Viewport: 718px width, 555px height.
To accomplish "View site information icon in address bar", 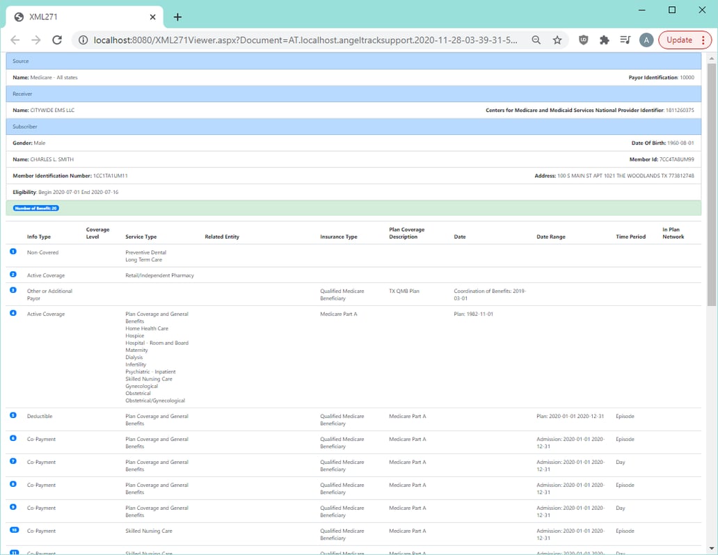I will (x=82, y=40).
